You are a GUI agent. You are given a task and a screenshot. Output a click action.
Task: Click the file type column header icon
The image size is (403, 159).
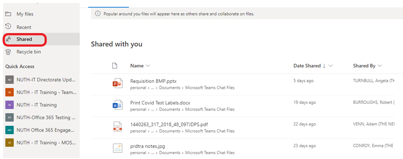click(x=115, y=66)
